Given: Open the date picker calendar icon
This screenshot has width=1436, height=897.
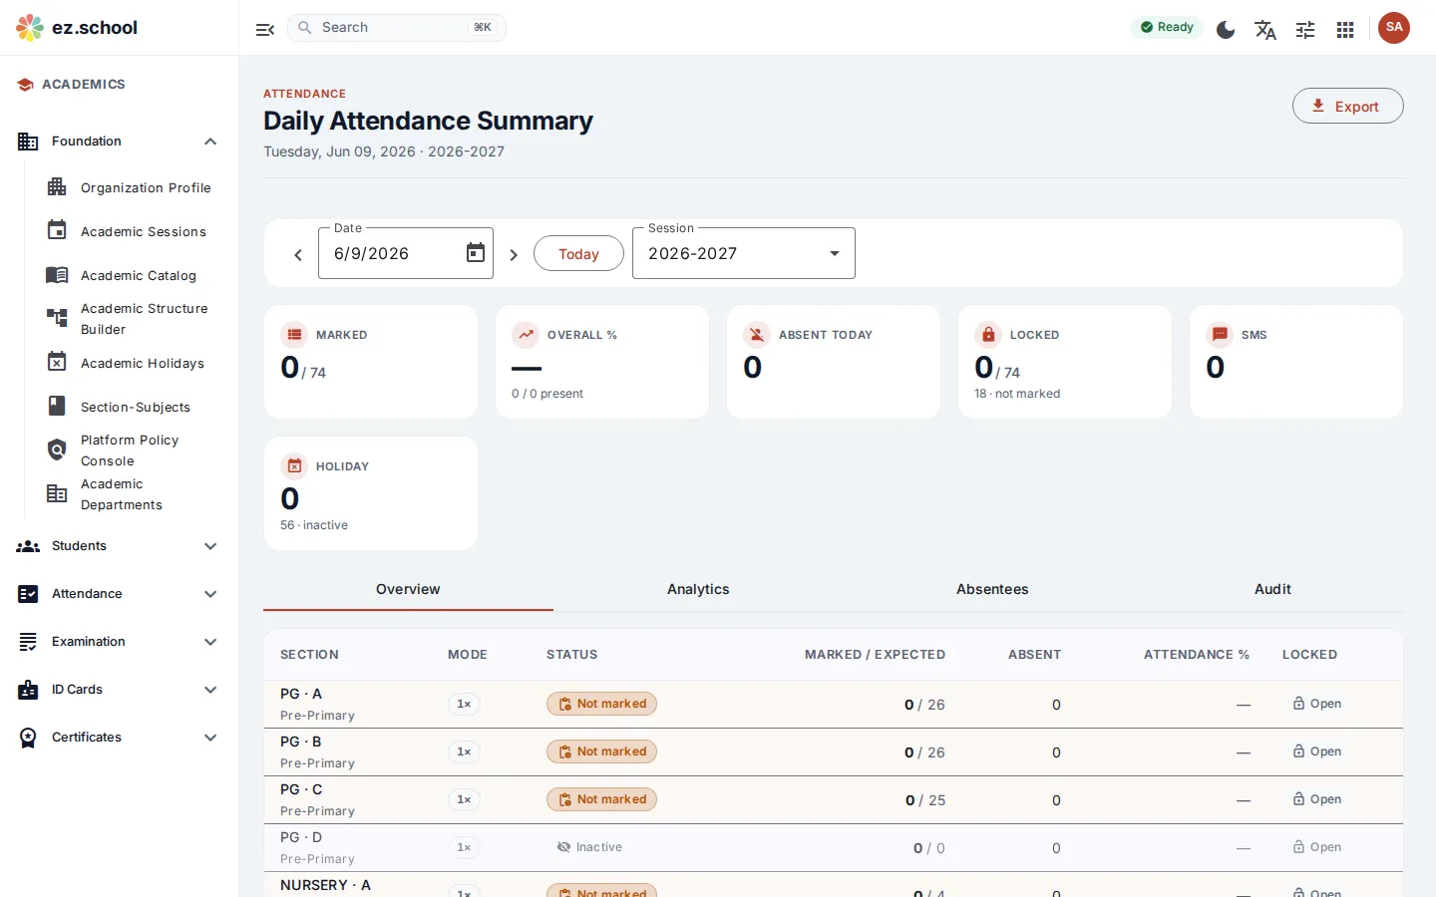Looking at the screenshot, I should point(476,253).
